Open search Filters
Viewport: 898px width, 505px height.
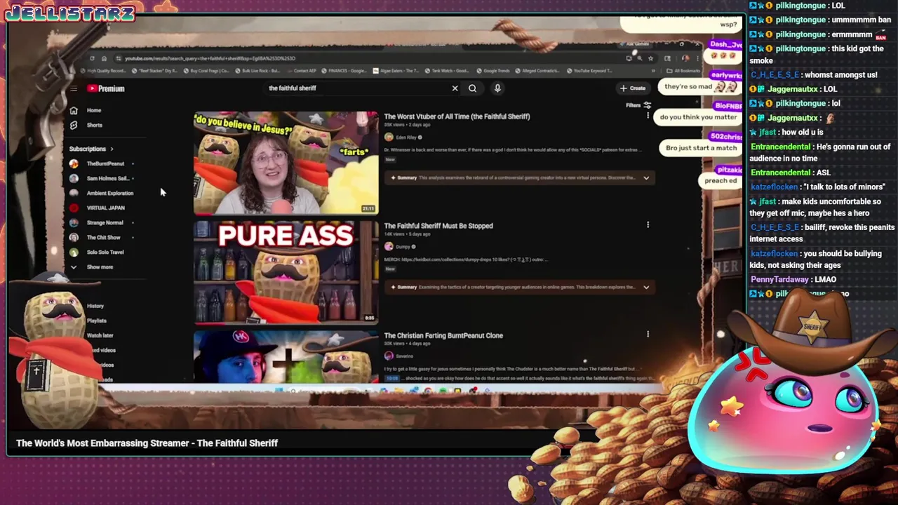(638, 105)
